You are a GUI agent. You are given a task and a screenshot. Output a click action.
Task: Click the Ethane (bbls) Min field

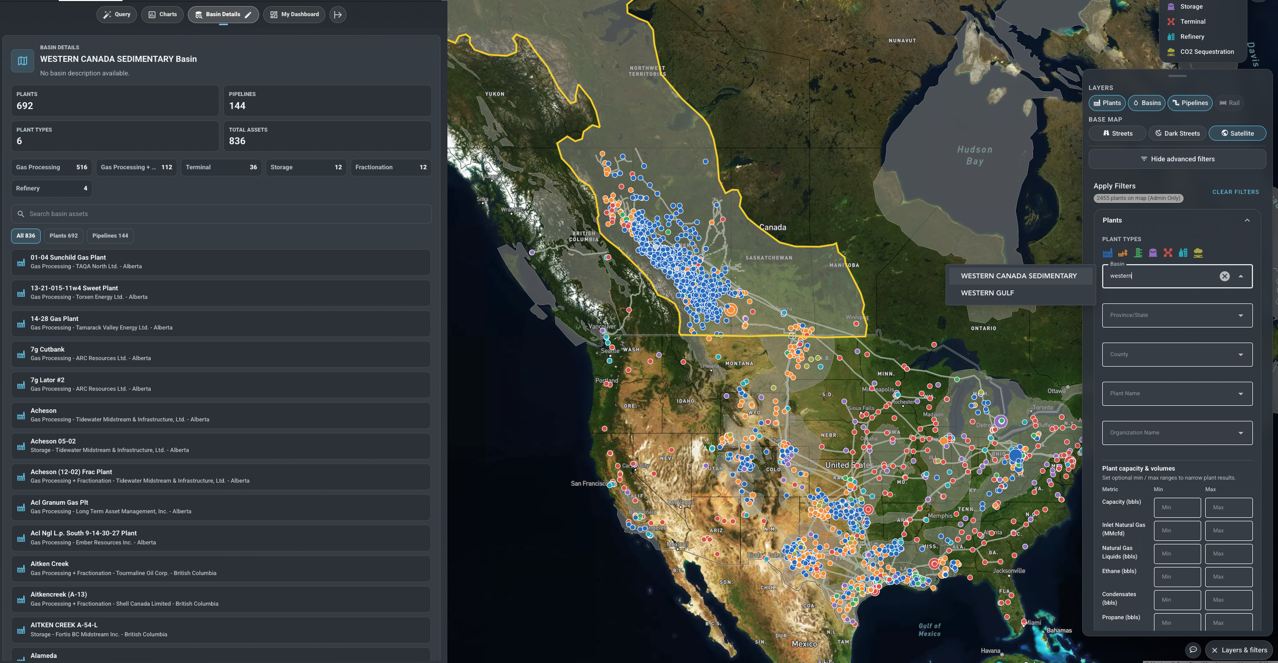[x=1177, y=577]
